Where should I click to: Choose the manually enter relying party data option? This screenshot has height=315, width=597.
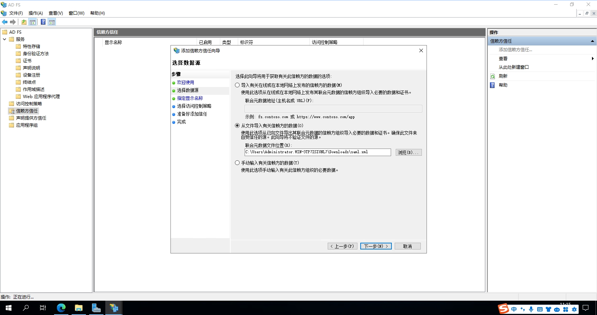click(237, 163)
